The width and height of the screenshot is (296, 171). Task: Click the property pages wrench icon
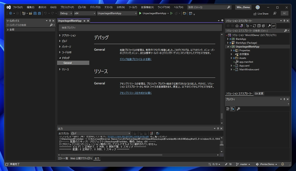tap(238, 109)
